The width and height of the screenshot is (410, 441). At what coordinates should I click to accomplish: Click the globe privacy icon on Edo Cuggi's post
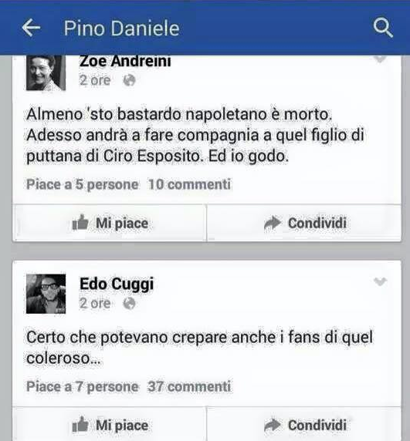pos(129,304)
